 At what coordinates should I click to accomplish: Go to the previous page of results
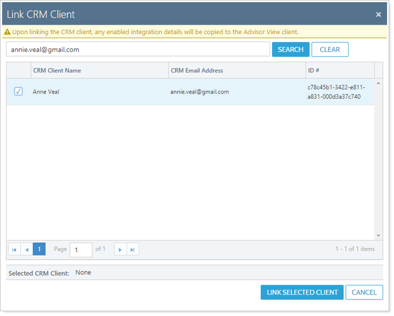(x=27, y=249)
